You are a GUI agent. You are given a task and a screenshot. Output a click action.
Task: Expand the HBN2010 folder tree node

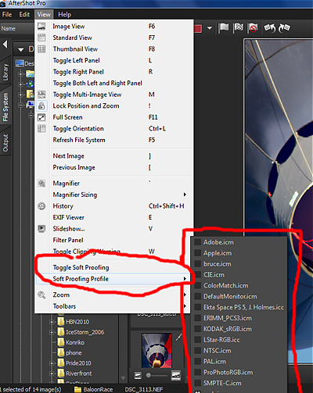point(52,322)
